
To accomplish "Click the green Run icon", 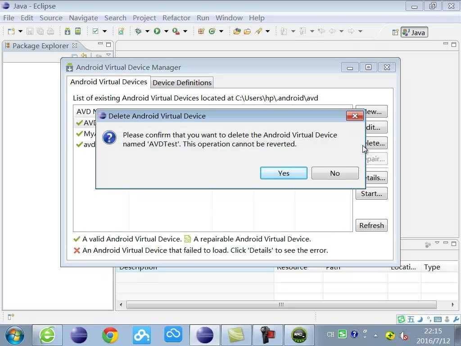I will [x=157, y=31].
